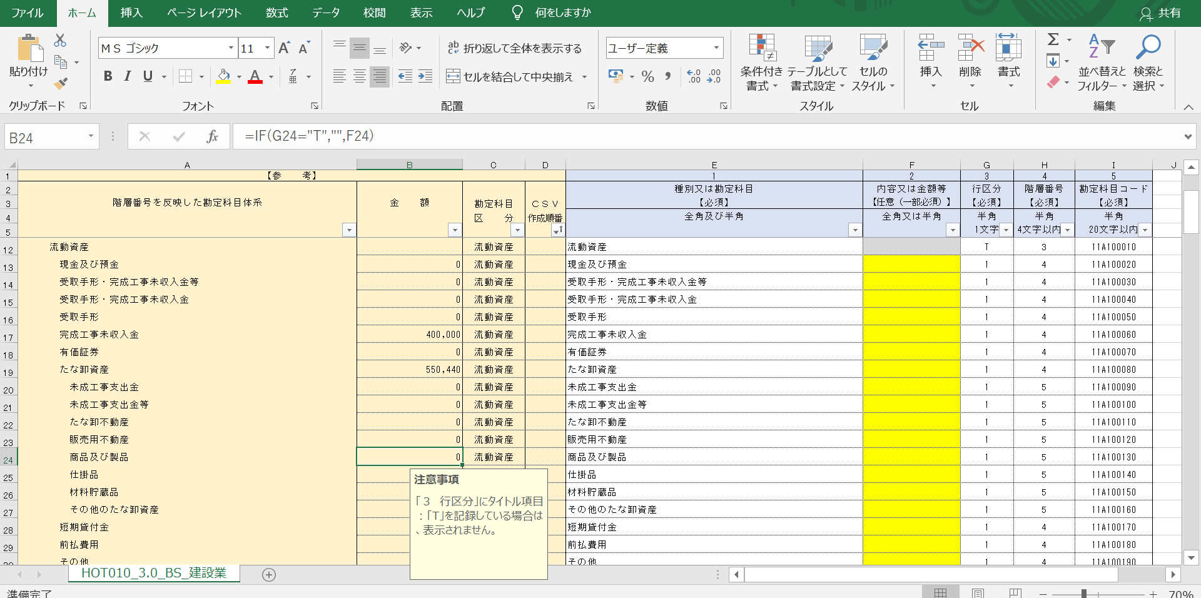Click the Fill down icon

[x=1053, y=61]
